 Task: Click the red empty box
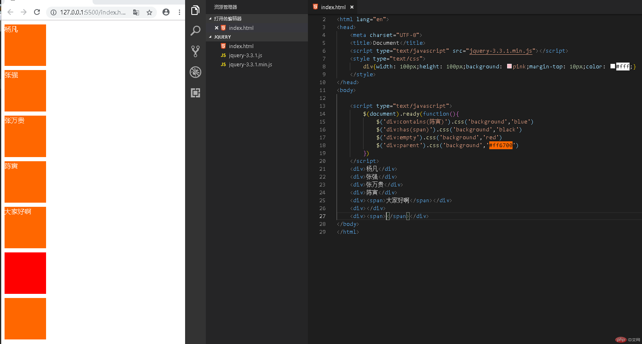(x=25, y=273)
